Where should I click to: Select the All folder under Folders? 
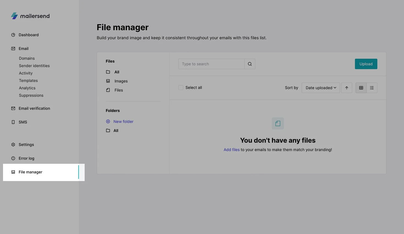(x=116, y=131)
